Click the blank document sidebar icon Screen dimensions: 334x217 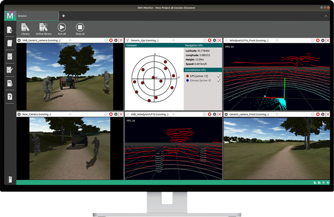click(x=10, y=43)
